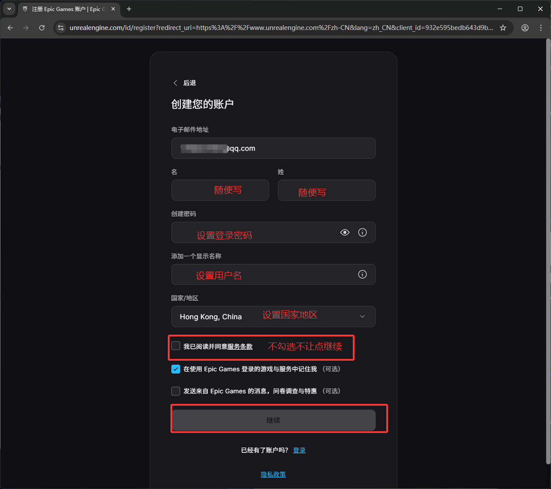Select the Epic Games registration page tab
The height and width of the screenshot is (489, 551).
[66, 9]
